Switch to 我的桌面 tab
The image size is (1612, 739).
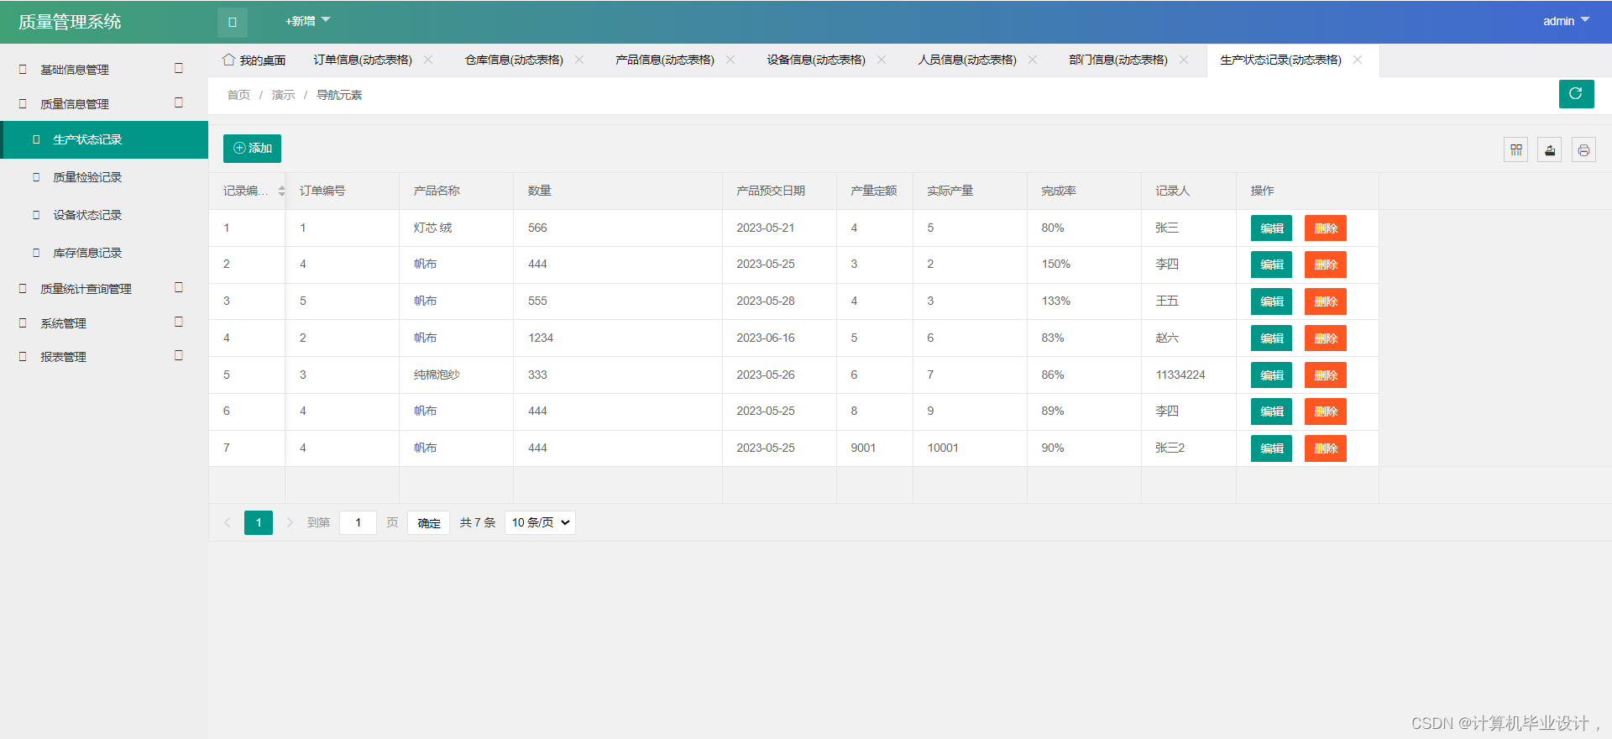pos(254,60)
